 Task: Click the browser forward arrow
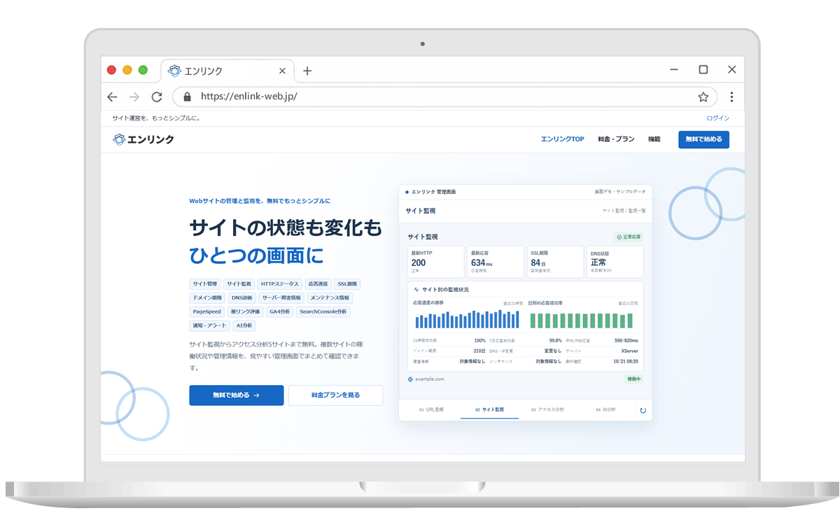[x=134, y=97]
